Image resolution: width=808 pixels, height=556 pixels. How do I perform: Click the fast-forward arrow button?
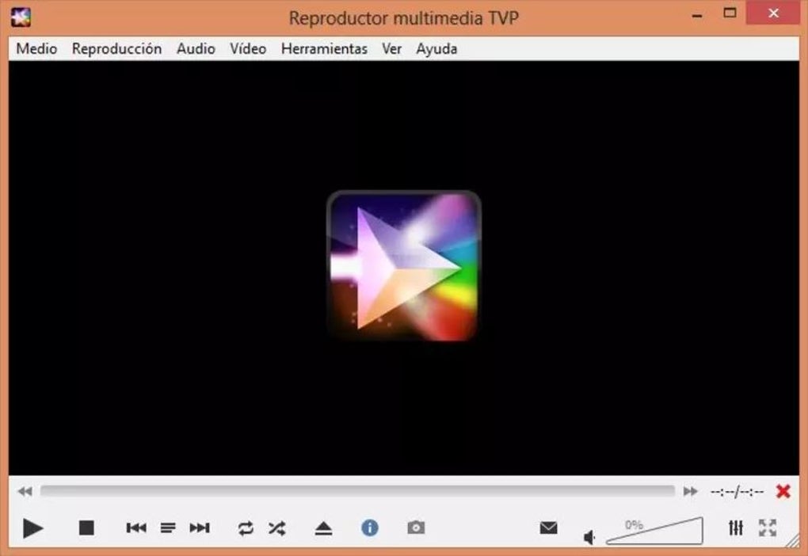(689, 491)
